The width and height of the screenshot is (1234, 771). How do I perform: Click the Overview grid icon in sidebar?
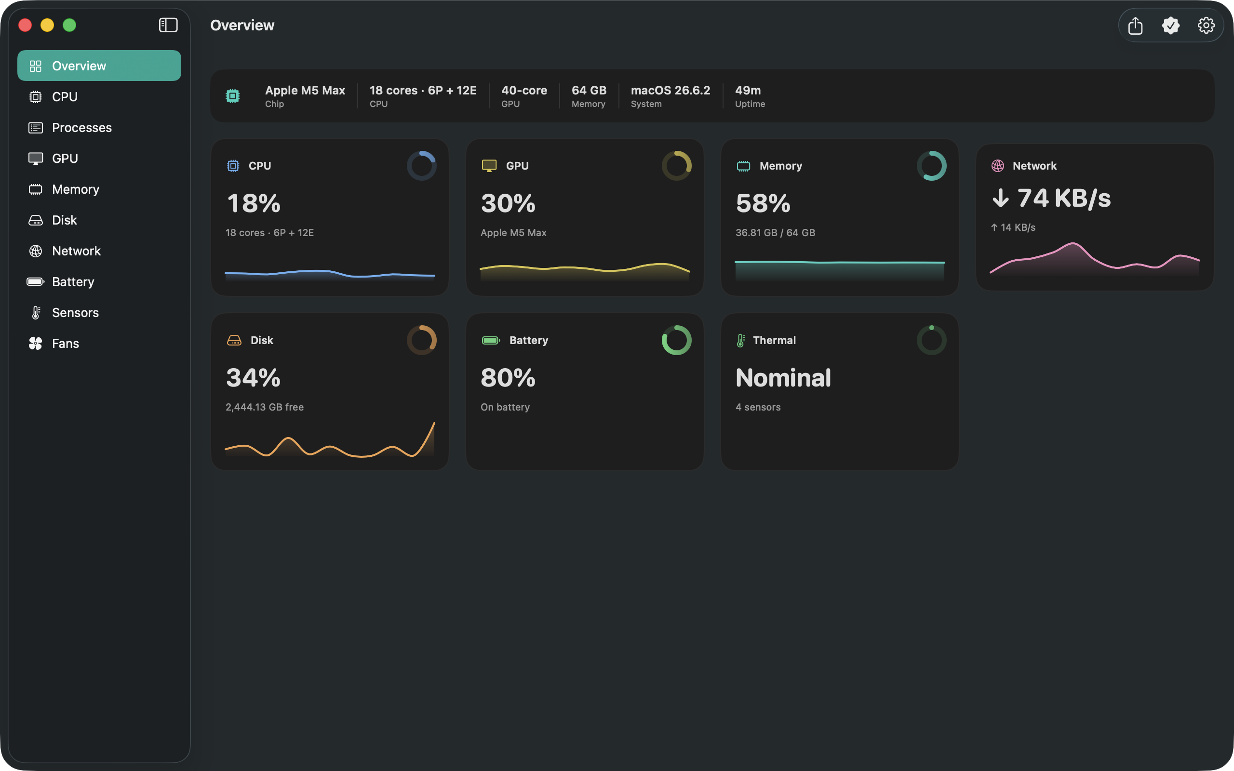point(35,66)
